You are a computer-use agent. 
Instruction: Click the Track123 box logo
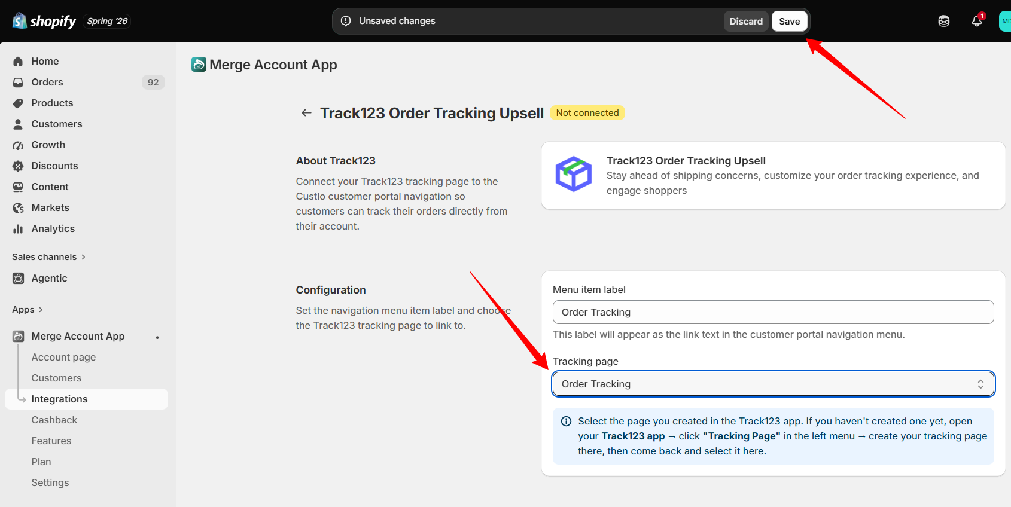574,174
